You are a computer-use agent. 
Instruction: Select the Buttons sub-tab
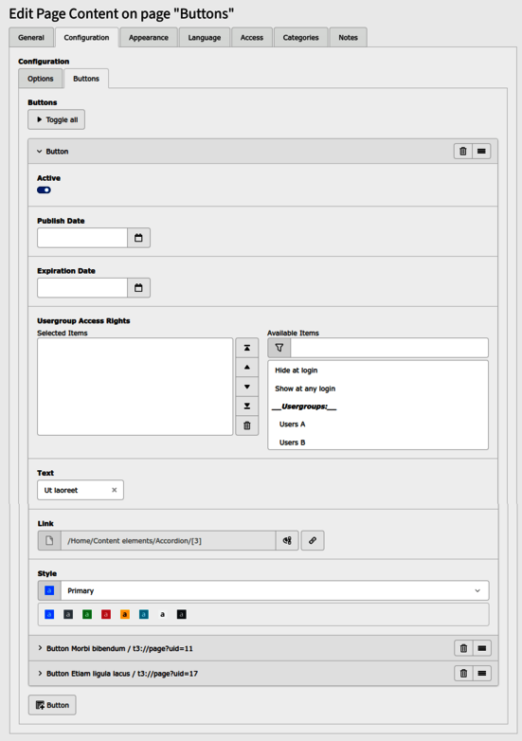click(86, 79)
